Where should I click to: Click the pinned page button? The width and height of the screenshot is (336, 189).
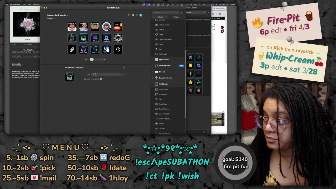click(x=86, y=59)
